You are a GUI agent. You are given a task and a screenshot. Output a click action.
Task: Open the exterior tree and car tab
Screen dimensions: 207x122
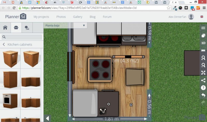pyautogui.click(x=27, y=28)
